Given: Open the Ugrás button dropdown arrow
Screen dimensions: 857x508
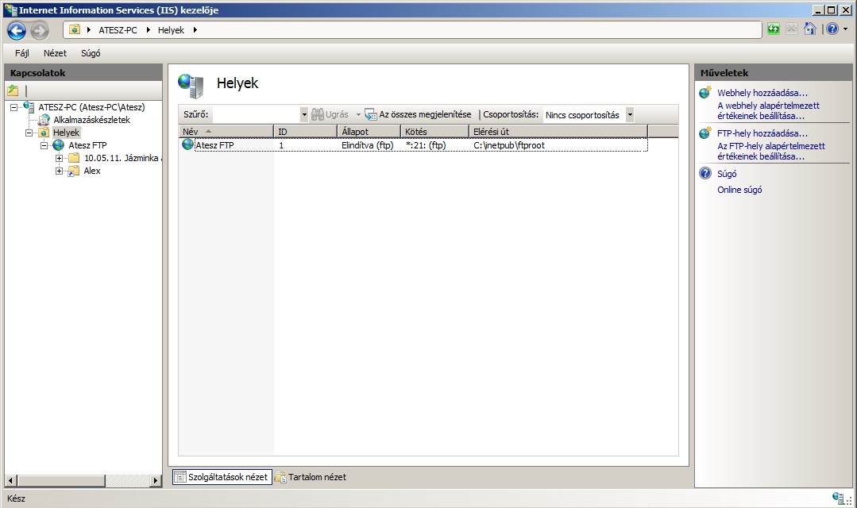Looking at the screenshot, I should [x=358, y=115].
